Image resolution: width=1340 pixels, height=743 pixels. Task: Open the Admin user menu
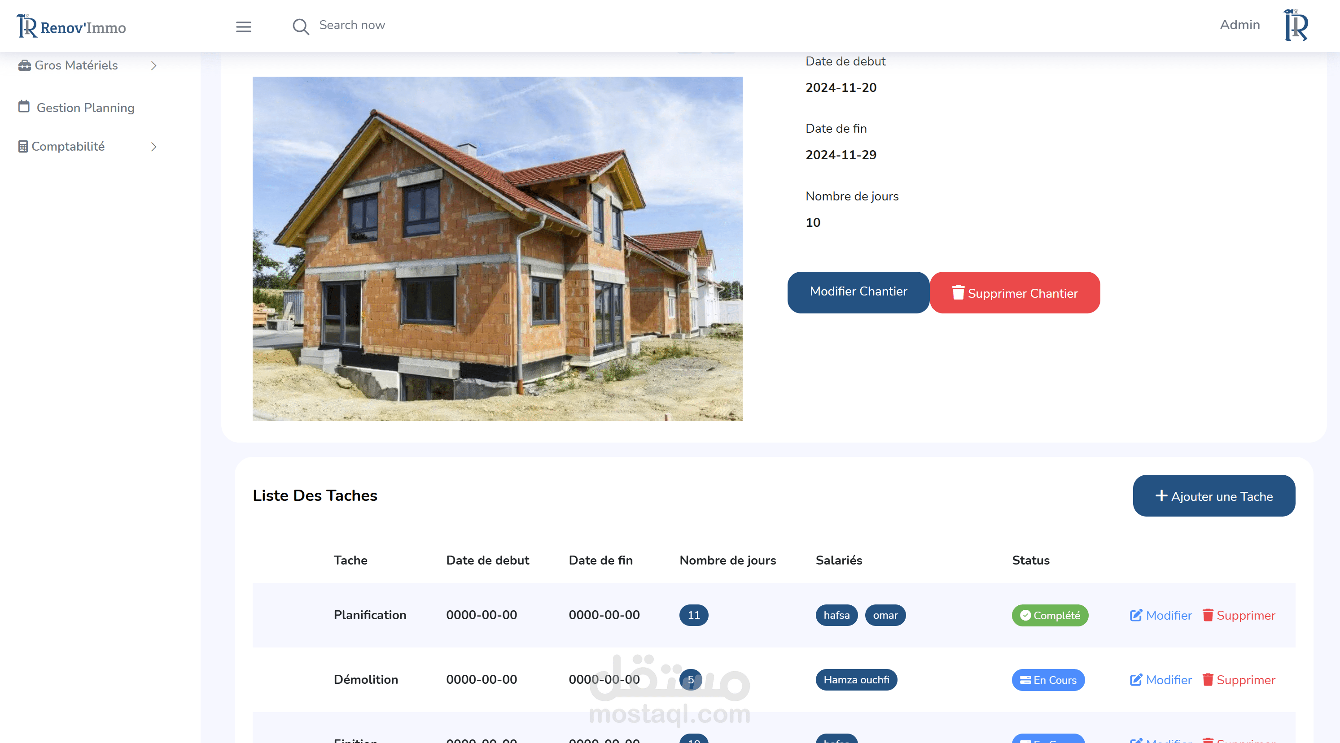[1239, 25]
